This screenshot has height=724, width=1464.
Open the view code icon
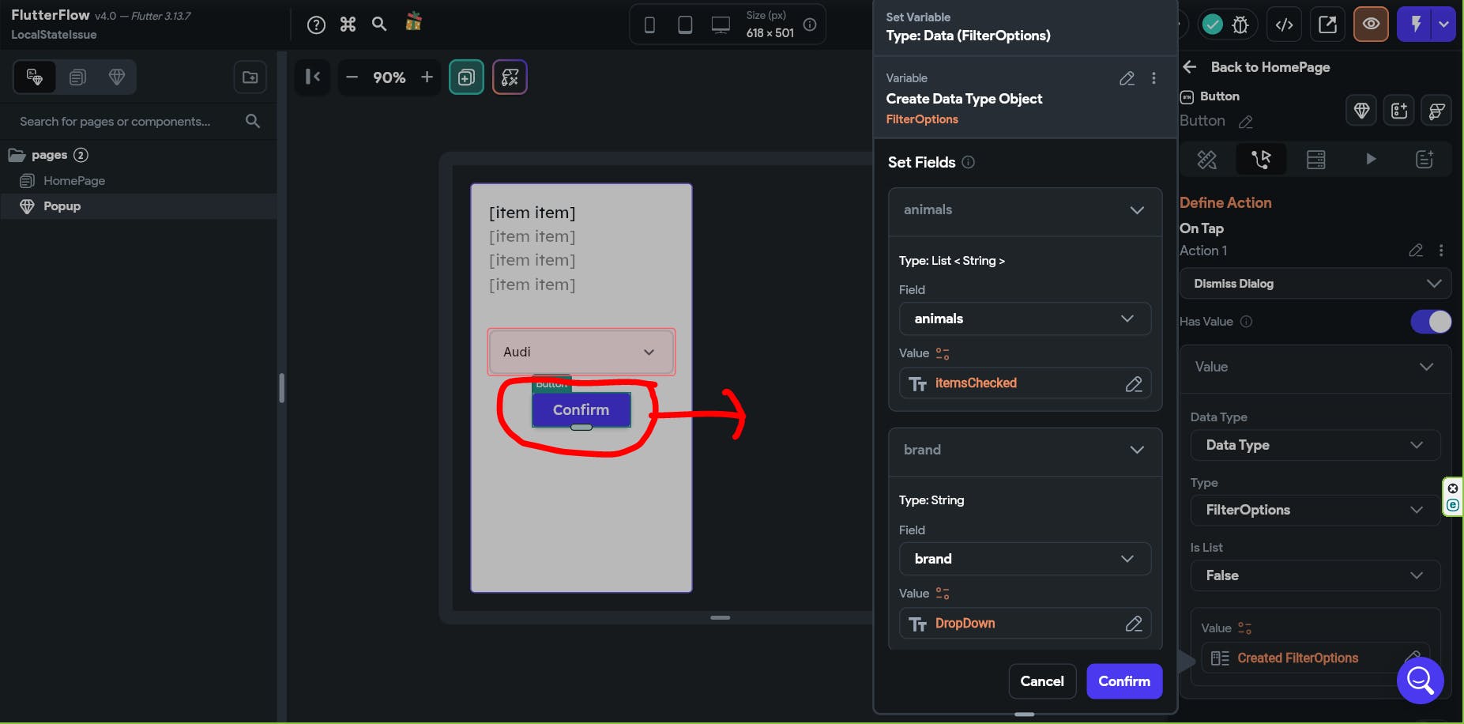(x=1285, y=25)
